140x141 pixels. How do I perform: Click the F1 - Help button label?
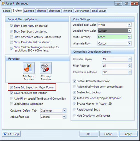(13, 134)
